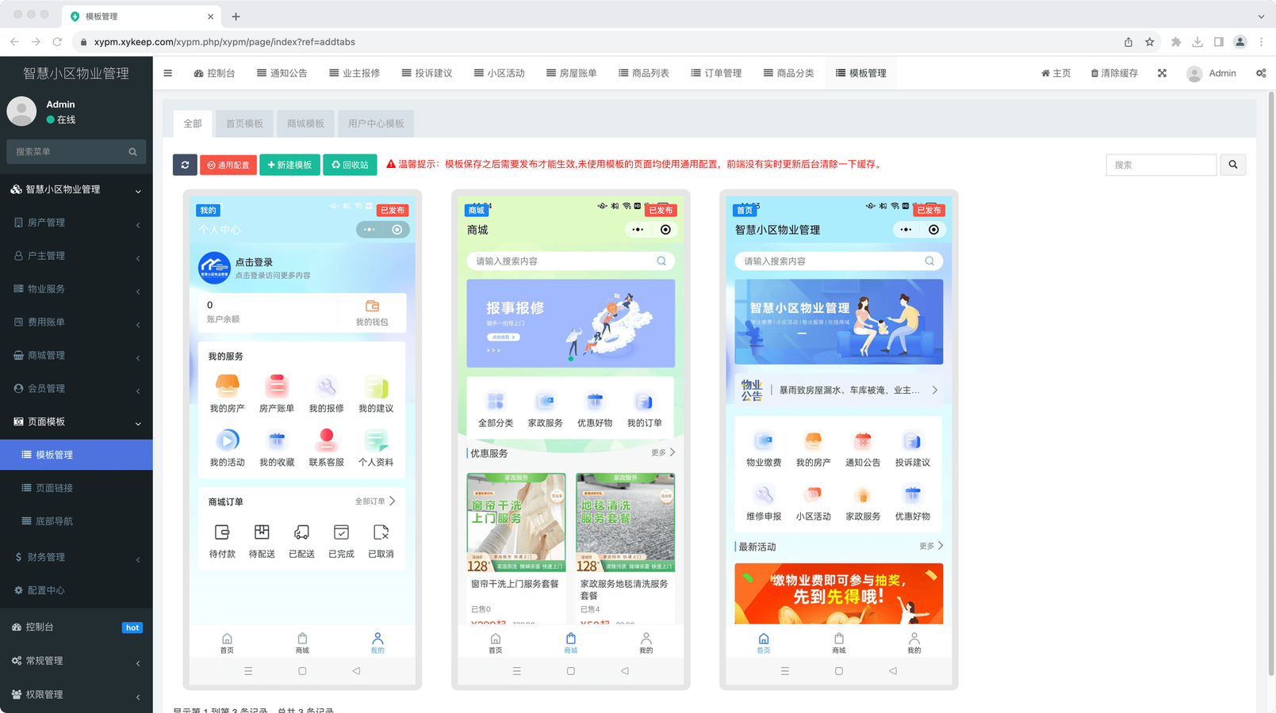
Task: Switch to the 用户中心模板 tab
Action: 376,124
